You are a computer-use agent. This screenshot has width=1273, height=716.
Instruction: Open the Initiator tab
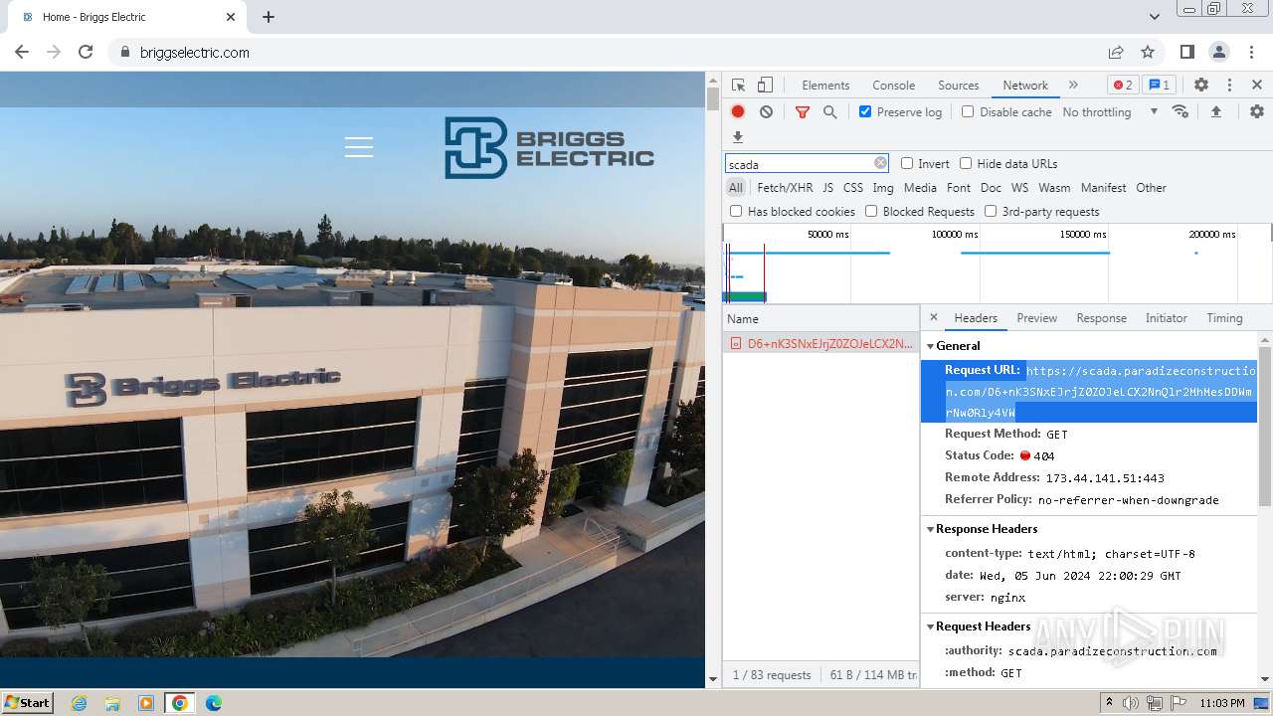pos(1166,318)
